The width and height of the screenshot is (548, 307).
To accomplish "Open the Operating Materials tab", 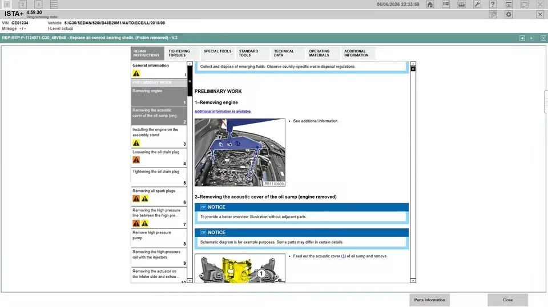I will (x=323, y=54).
